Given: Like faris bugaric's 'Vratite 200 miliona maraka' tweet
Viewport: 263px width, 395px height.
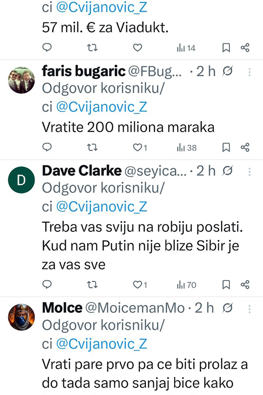Looking at the screenshot, I should click(137, 147).
